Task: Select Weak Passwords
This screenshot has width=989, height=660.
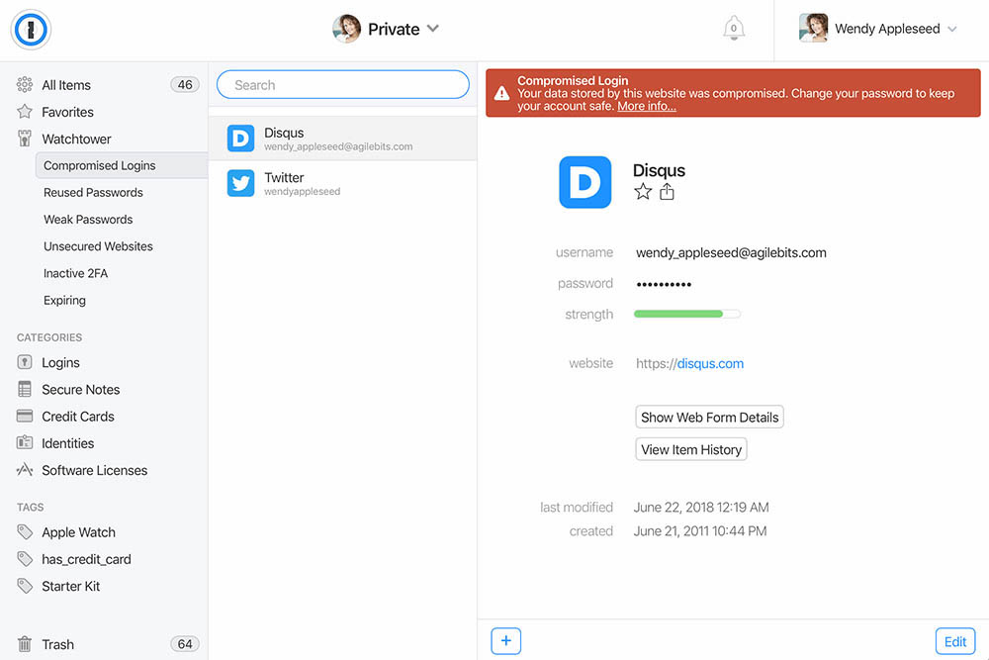Action: point(88,220)
